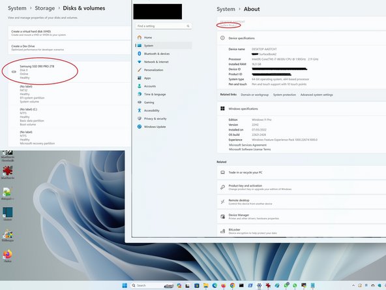
Task: Click Storage breadcrumb in Disks & volumes
Action: (x=45, y=8)
